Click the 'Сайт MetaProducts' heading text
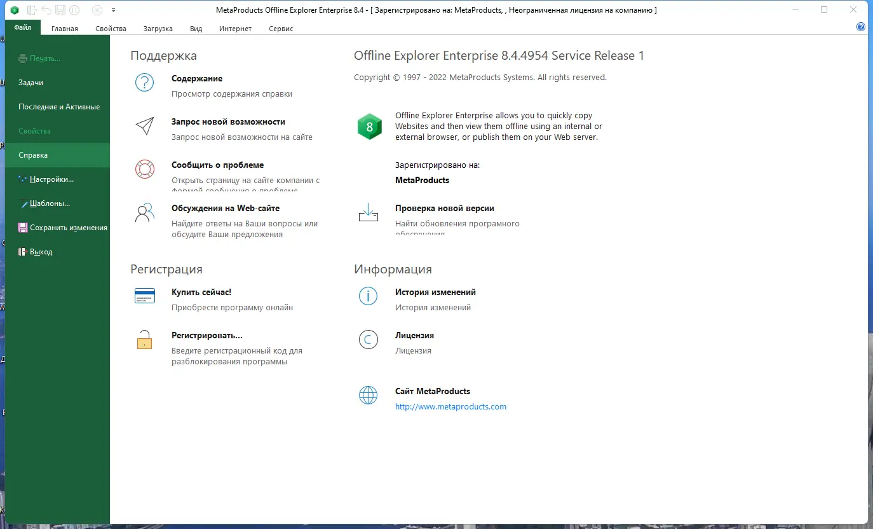The image size is (873, 529). coord(433,392)
